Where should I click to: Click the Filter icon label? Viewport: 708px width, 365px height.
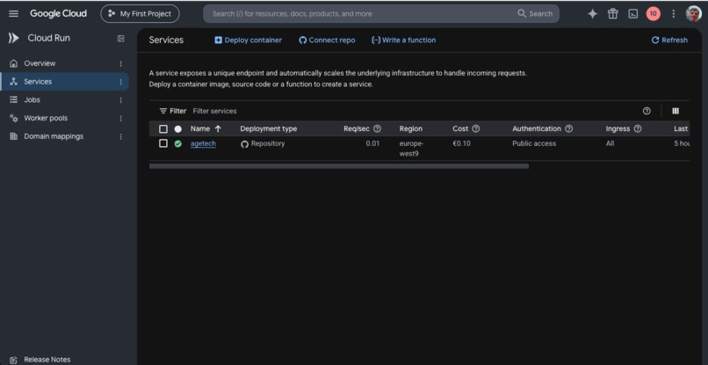coord(172,111)
